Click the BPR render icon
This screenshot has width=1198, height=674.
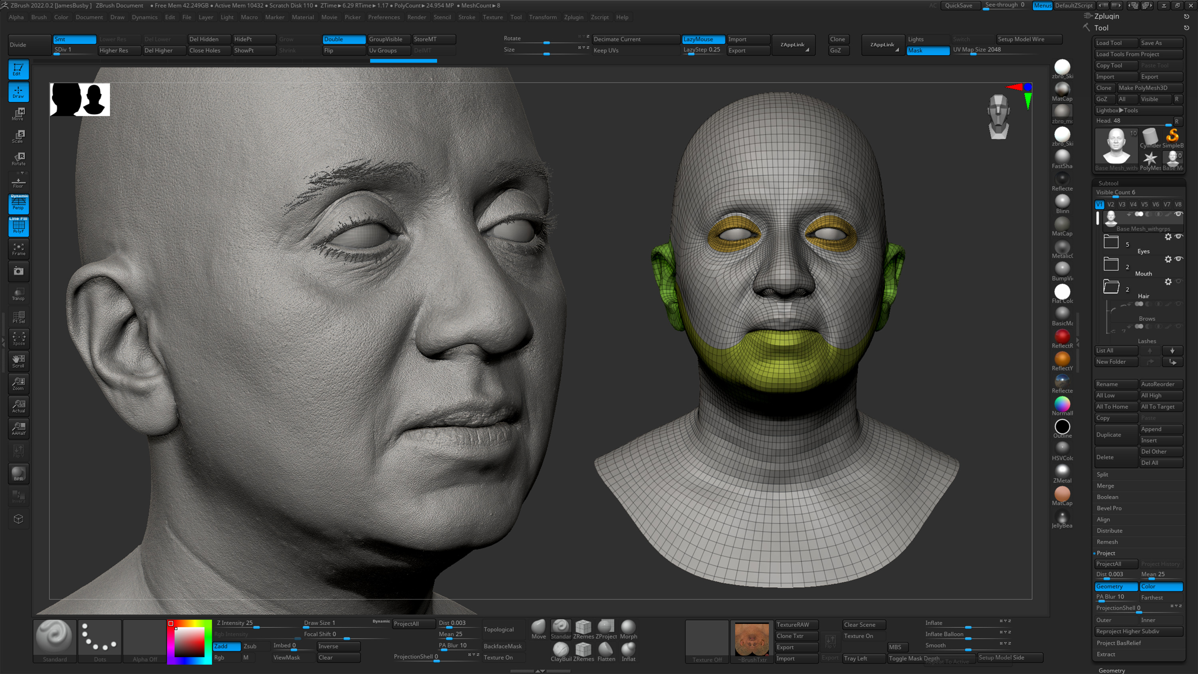pos(18,474)
